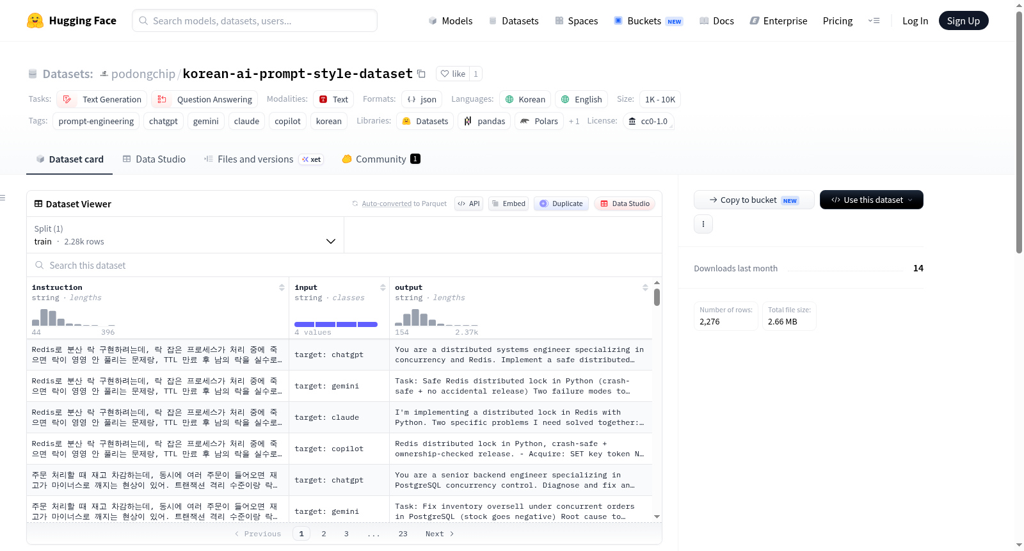Select the Datasets library tag
This screenshot has height=551, width=1024.
(x=425, y=121)
